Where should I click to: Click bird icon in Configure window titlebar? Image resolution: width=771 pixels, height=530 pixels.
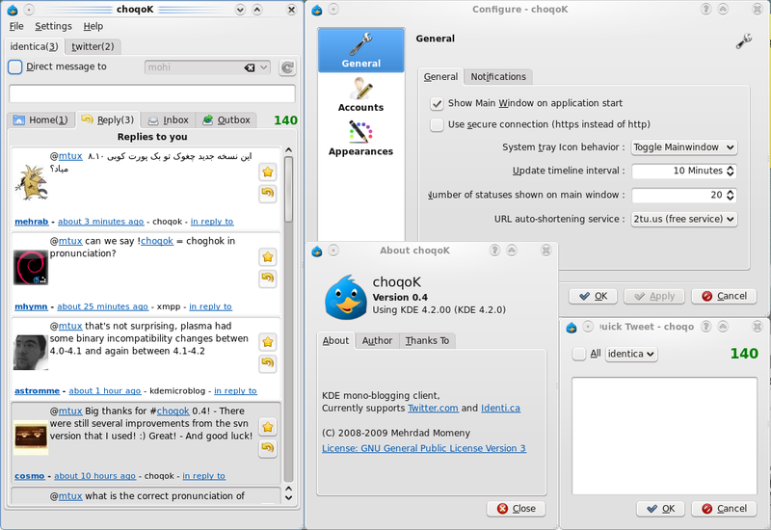pos(317,10)
